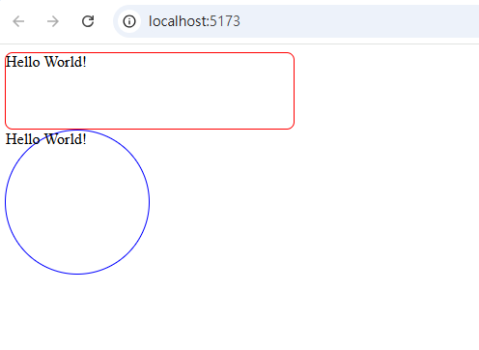
Task: Click the word "Hello" above the blue circle
Action: [x=23, y=139]
